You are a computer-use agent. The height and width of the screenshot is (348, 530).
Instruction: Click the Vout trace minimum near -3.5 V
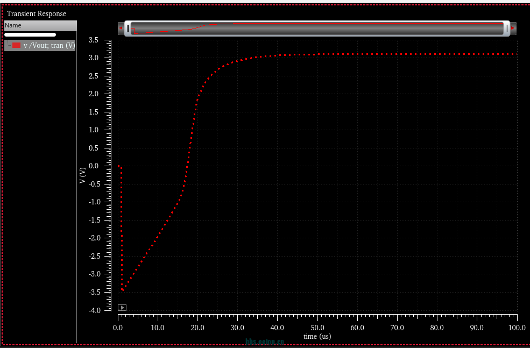tap(123, 290)
